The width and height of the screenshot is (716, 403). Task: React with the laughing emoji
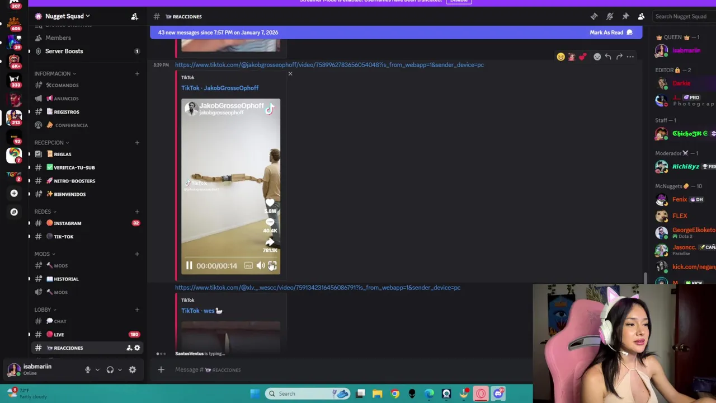click(560, 57)
